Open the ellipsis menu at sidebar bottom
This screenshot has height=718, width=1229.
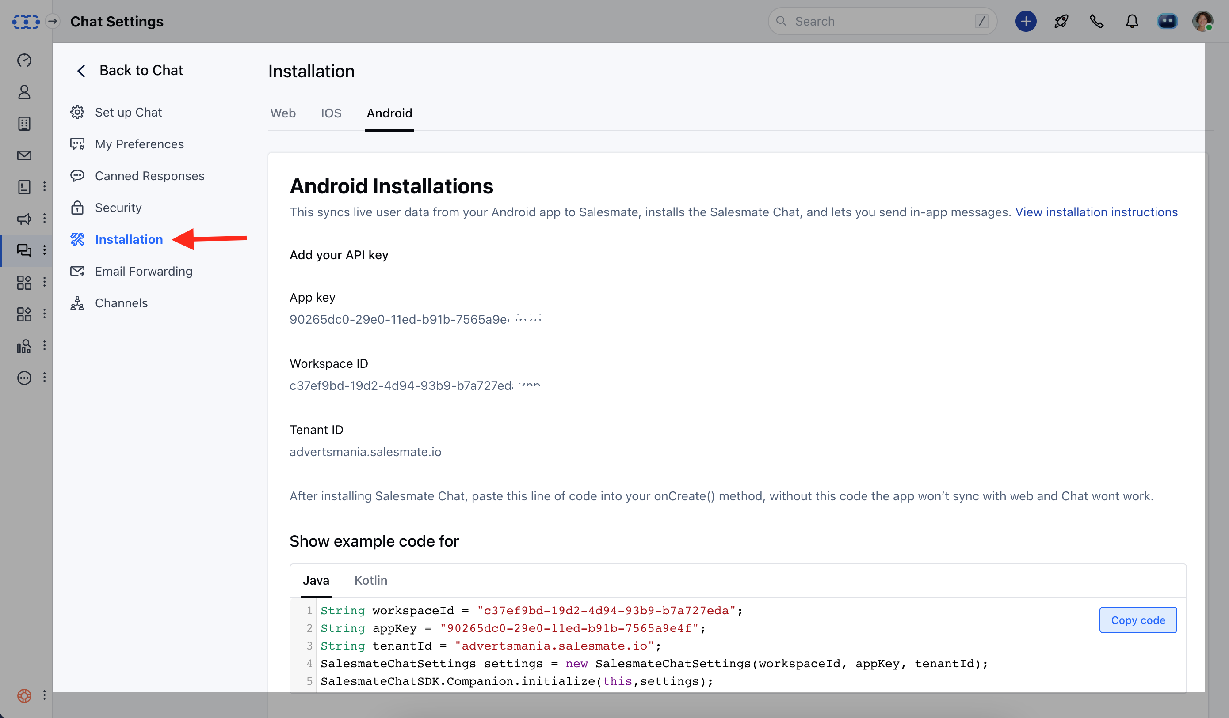click(24, 378)
